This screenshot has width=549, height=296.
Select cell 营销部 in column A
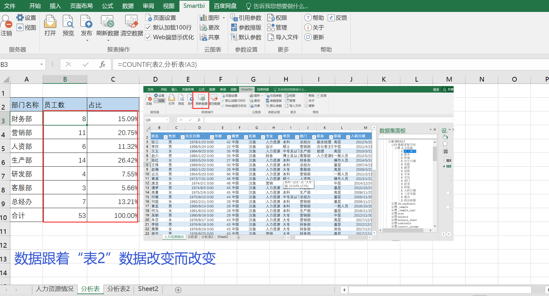[x=26, y=132]
